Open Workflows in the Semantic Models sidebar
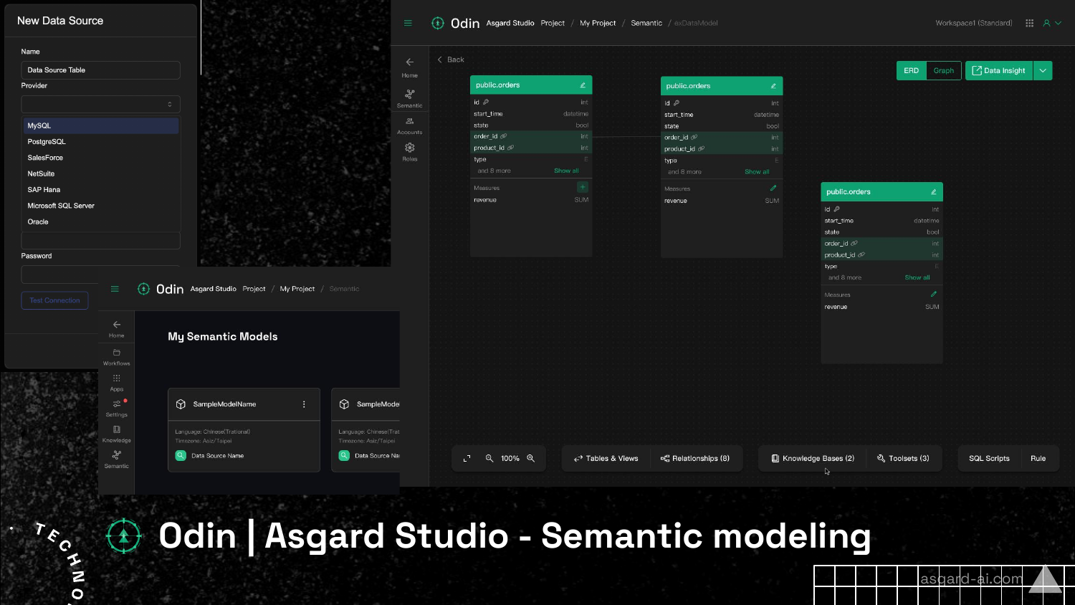Screen dimensions: 1075x605 coord(117,357)
